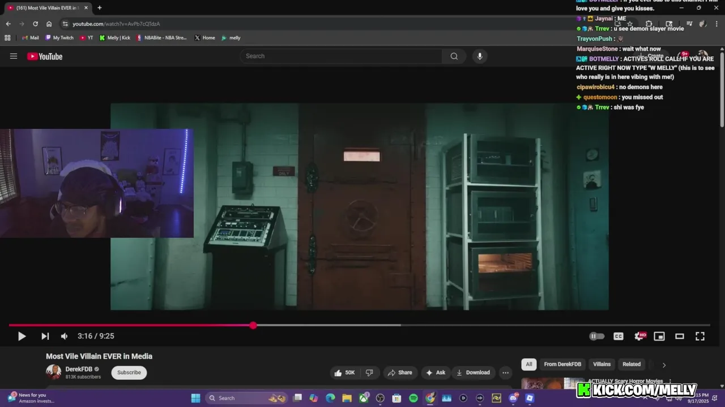Click the Download button
725x407 pixels.
point(474,373)
